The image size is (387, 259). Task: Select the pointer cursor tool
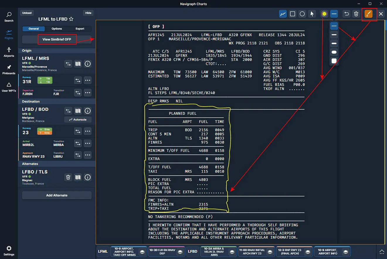[x=312, y=14]
